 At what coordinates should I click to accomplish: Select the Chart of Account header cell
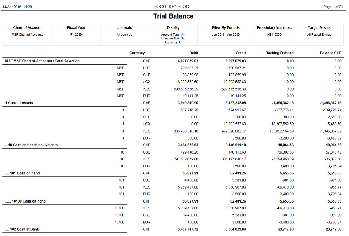click(x=27, y=28)
